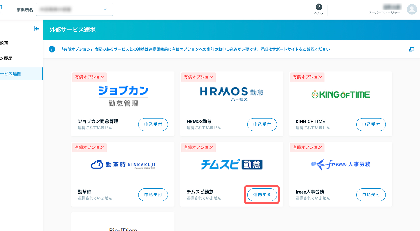This screenshot has height=231, width=420.
Task: Click the 有償オプション badge on the チムスピ card
Action: (x=198, y=147)
